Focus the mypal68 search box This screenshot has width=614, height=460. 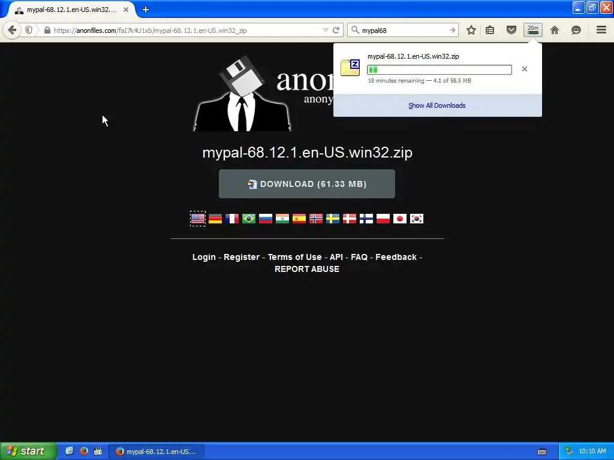click(404, 30)
